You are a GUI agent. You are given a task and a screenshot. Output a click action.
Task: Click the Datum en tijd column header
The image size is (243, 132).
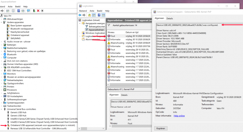click(x=132, y=32)
